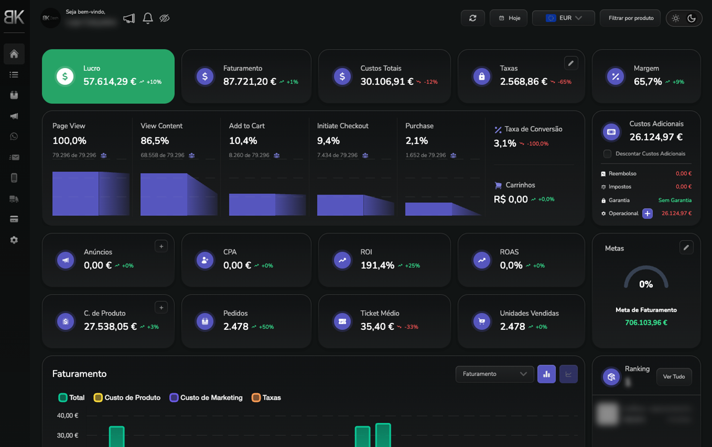Open the notifications bell

(148, 18)
